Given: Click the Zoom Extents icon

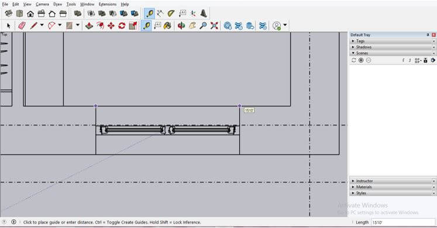Looking at the screenshot, I should point(214,26).
